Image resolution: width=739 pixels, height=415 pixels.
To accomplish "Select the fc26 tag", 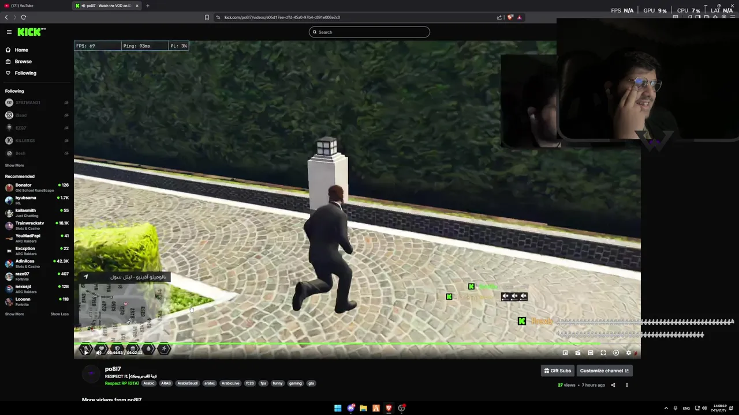I will pyautogui.click(x=250, y=383).
